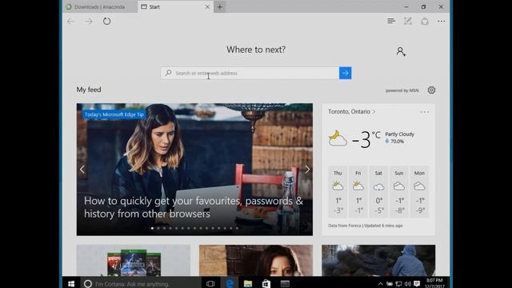Viewport: 512px width, 288px height.
Task: Open the hooded person news thumbnail
Action: pos(378,261)
